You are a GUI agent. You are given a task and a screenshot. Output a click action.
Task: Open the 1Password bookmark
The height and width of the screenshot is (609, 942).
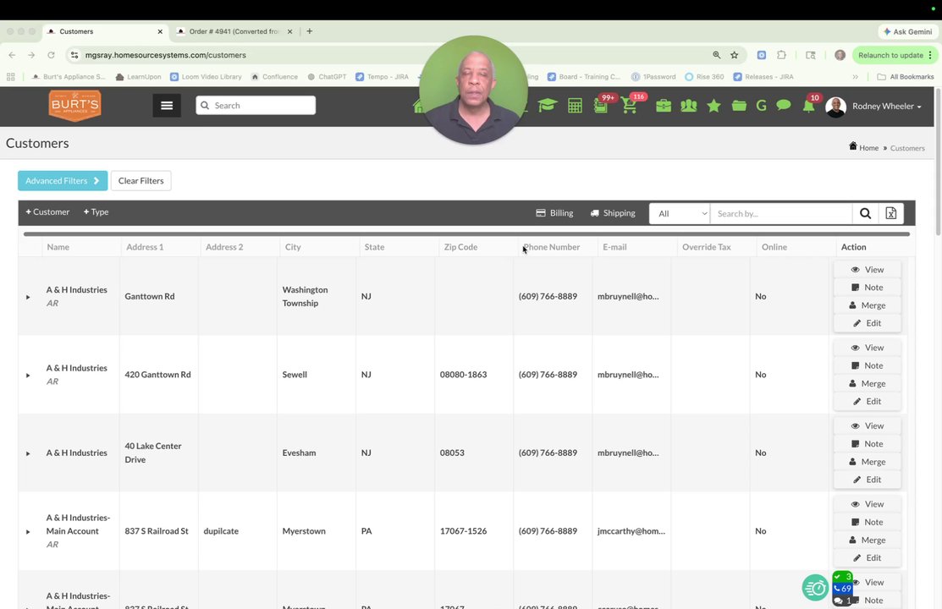click(x=653, y=77)
